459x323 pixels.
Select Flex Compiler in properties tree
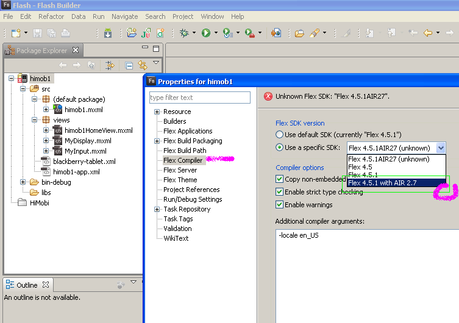183,160
